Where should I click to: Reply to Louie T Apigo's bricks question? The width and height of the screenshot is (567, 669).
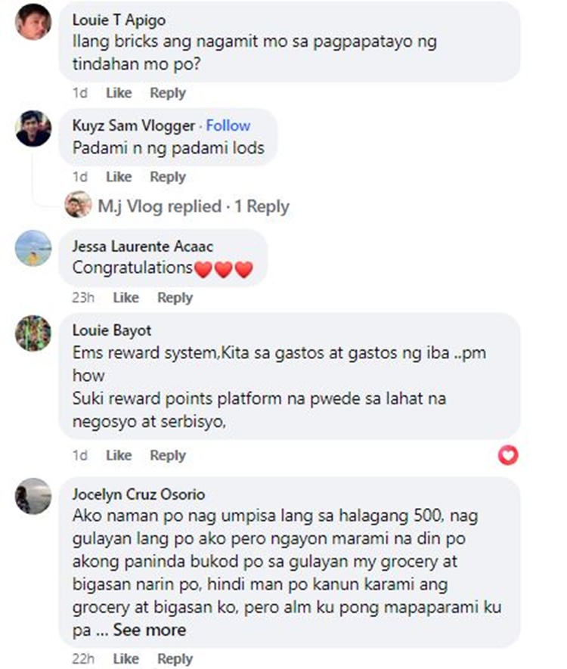pyautogui.click(x=168, y=93)
